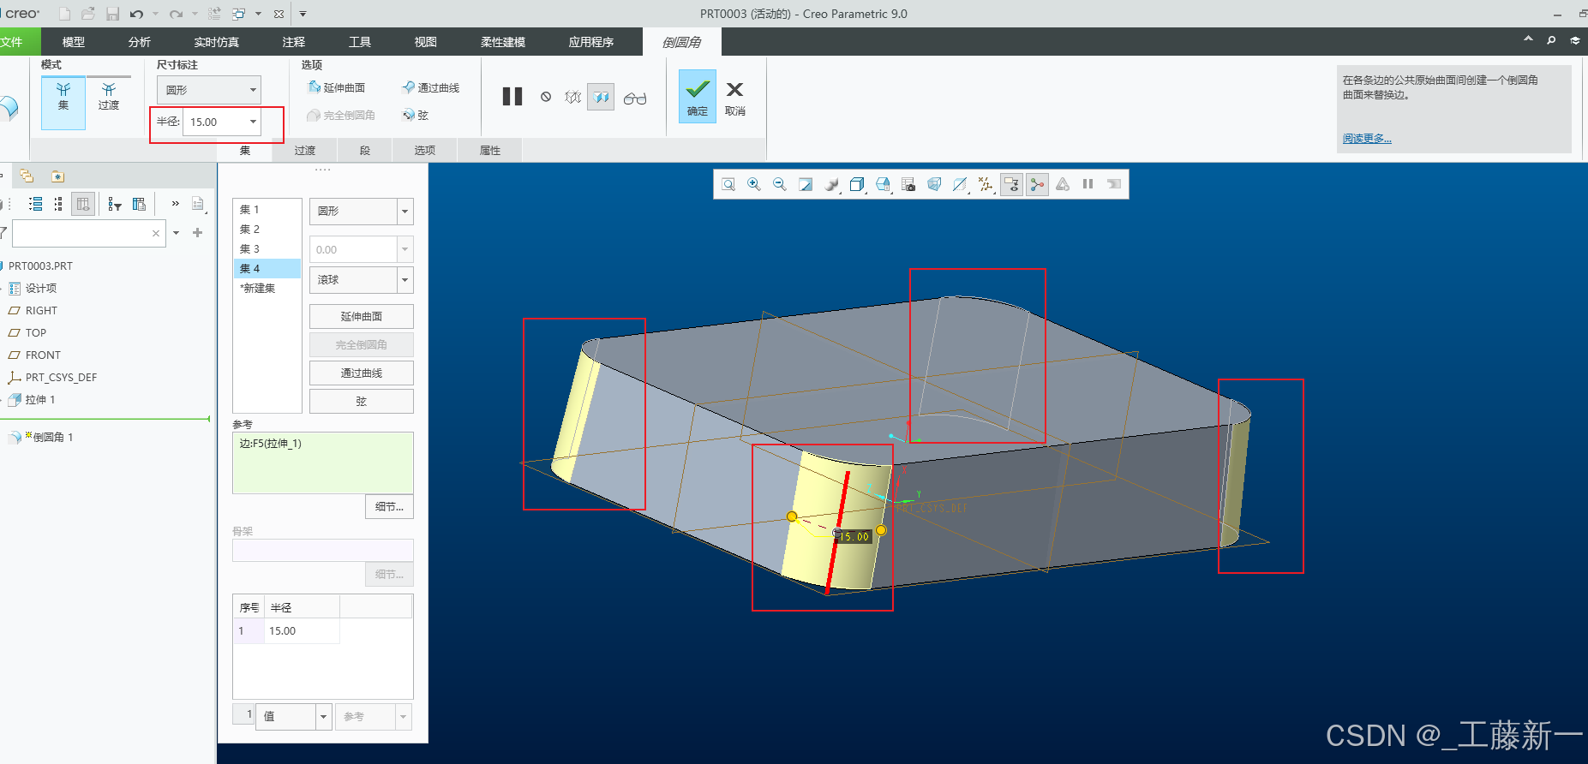
Task: Toggle the spin center icon
Action: [1037, 184]
